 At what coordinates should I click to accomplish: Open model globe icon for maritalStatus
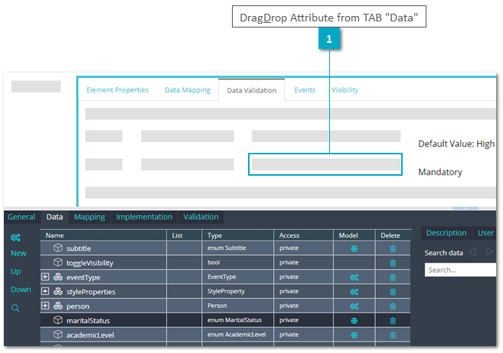click(354, 321)
